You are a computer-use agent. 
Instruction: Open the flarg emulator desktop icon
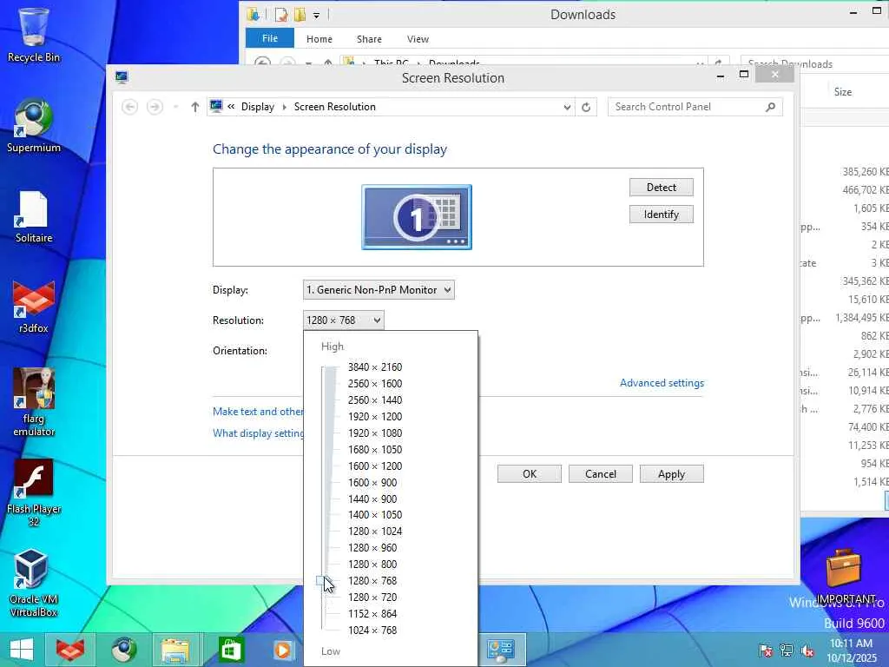point(34,403)
